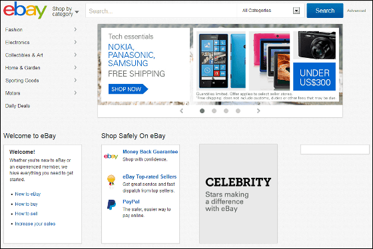373x249 pixels.
Task: Expand the Home & Garden chevron arrow
Action: tap(75, 67)
